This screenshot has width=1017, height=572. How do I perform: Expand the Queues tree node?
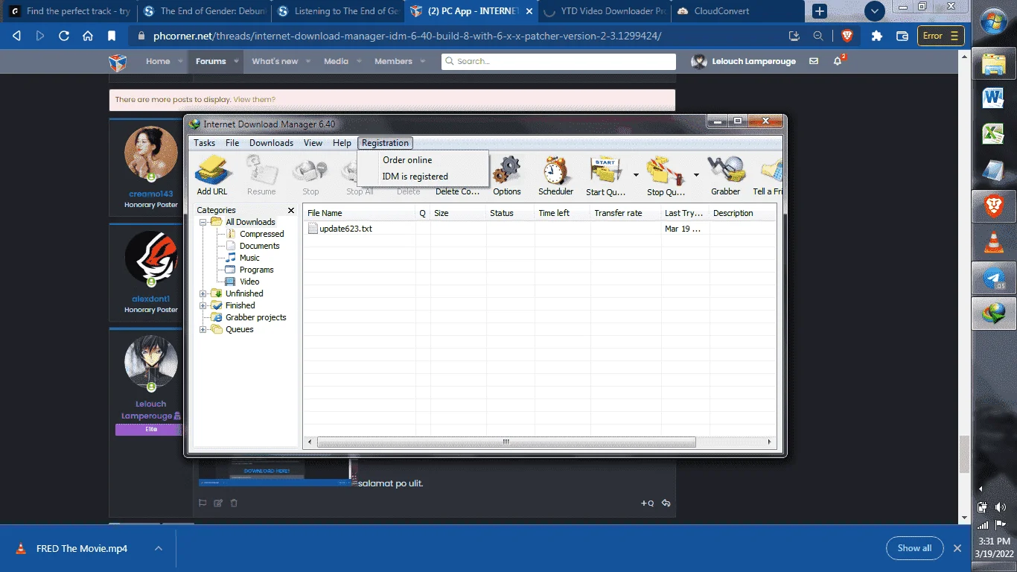tap(203, 329)
